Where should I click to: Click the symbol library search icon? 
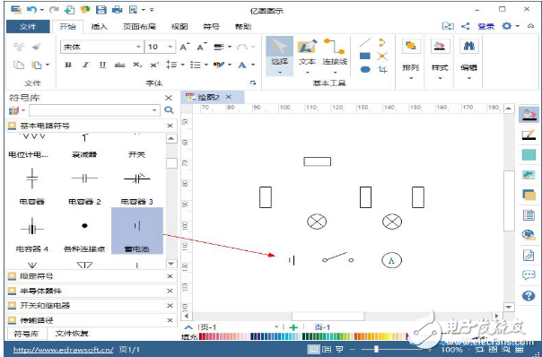coord(169,110)
